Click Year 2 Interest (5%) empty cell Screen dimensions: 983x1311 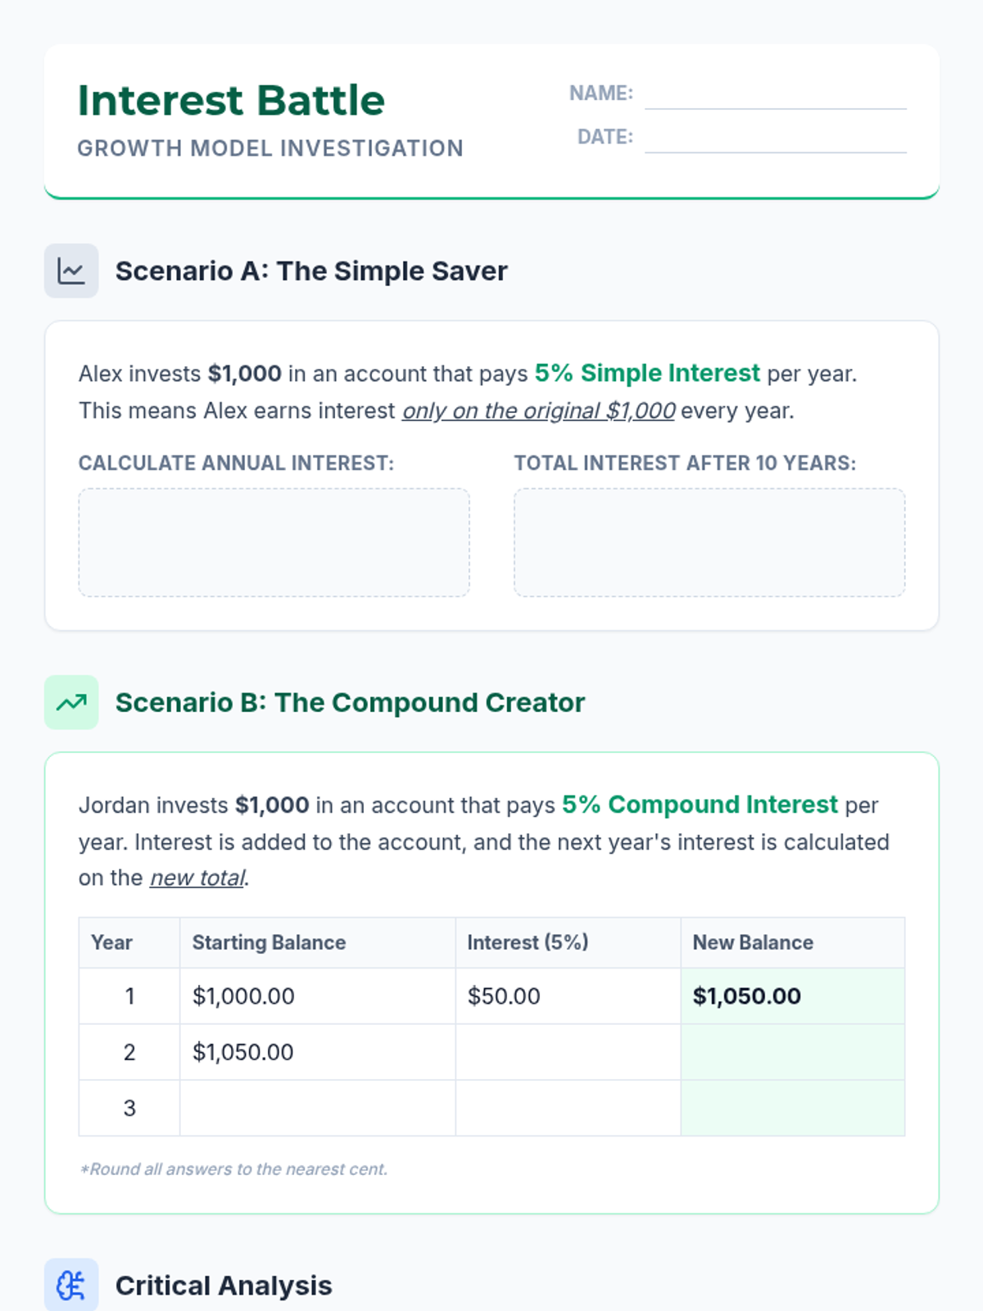click(568, 1052)
